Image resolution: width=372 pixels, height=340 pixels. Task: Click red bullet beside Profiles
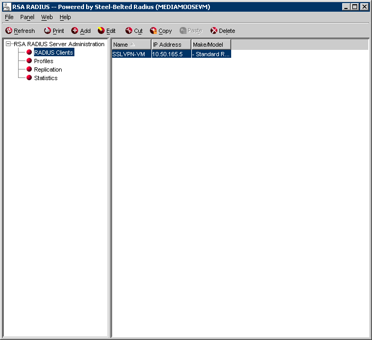(29, 60)
